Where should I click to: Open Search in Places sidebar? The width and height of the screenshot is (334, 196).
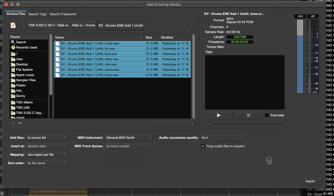click(x=21, y=42)
